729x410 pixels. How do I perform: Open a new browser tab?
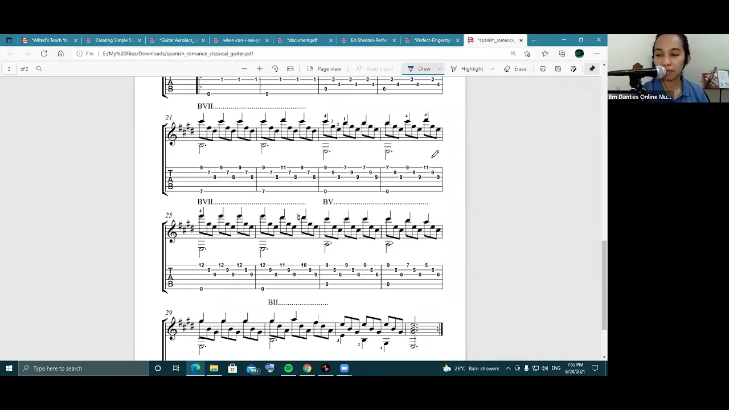(534, 40)
